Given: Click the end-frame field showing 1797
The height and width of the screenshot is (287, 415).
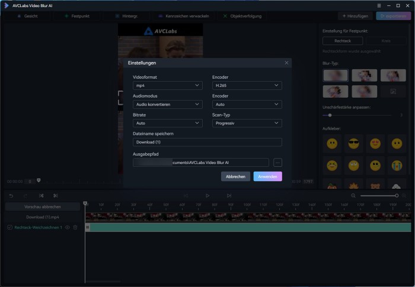Looking at the screenshot, I should coord(308,182).
